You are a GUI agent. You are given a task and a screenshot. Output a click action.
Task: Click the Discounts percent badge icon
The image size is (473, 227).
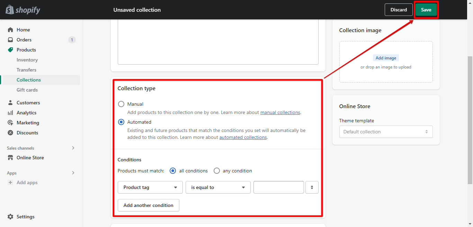click(x=10, y=133)
